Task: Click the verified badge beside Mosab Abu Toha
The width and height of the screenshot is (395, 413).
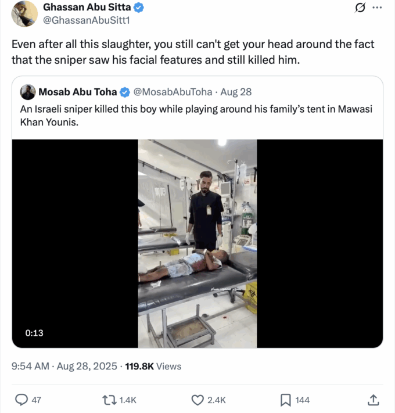Action: tap(124, 92)
